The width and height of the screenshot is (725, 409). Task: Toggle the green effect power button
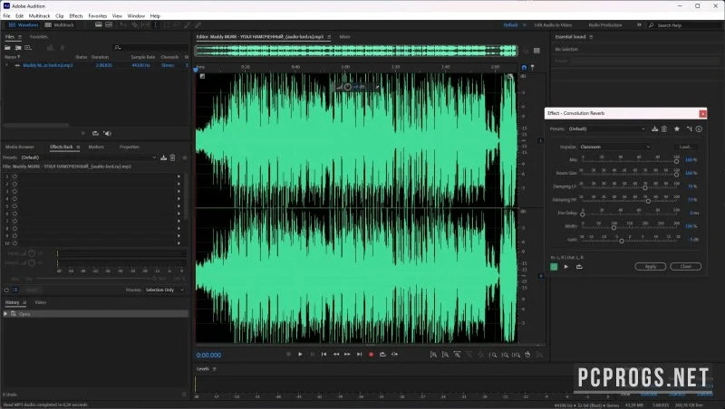click(554, 266)
